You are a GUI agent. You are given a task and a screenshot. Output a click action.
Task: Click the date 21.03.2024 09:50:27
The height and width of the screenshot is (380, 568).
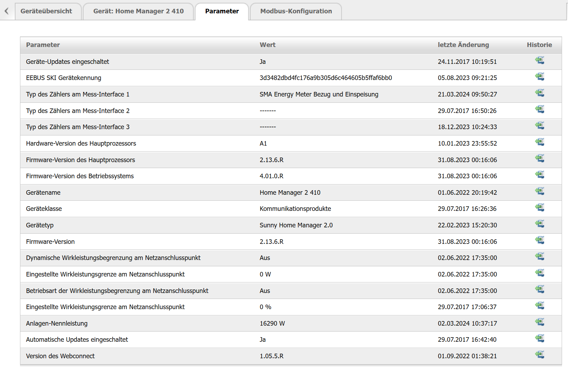pos(467,94)
